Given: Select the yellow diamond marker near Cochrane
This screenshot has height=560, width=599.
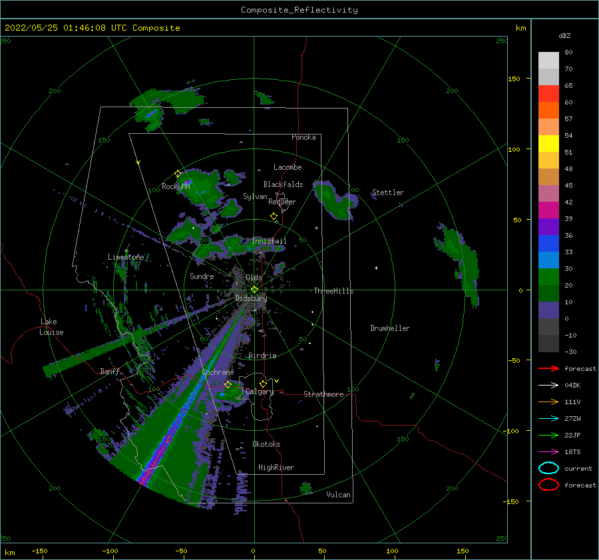Looking at the screenshot, I should point(228,385).
